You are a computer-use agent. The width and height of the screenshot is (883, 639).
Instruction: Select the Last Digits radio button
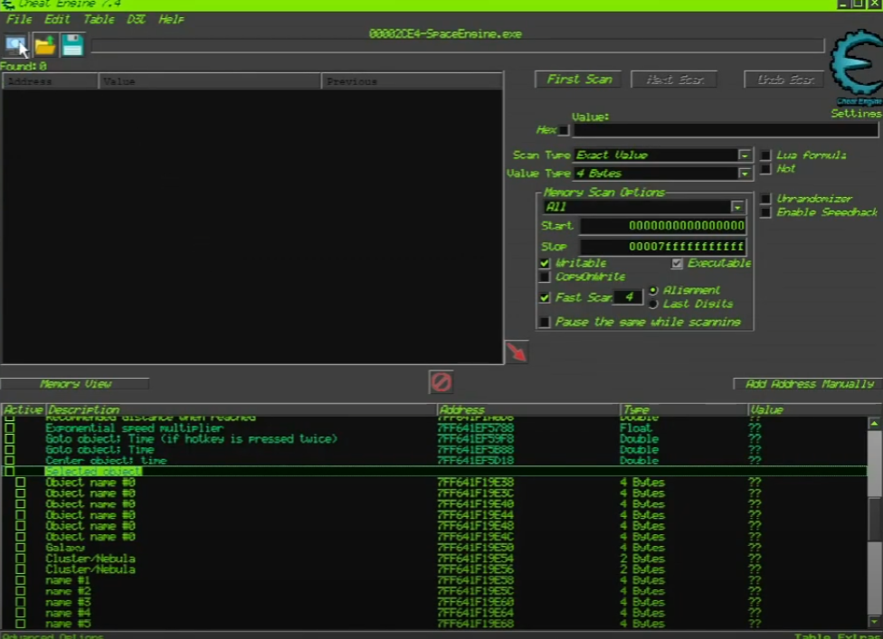coord(653,304)
